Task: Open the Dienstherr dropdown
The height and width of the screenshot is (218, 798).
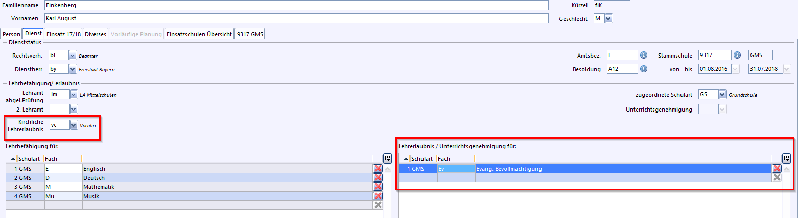Action: 73,69
